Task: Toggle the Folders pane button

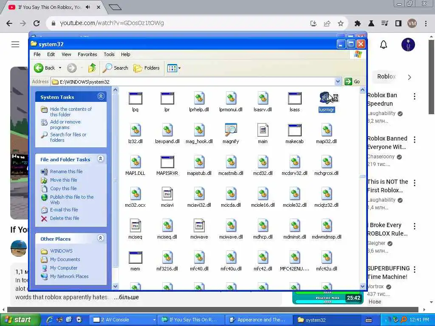Action: click(147, 68)
